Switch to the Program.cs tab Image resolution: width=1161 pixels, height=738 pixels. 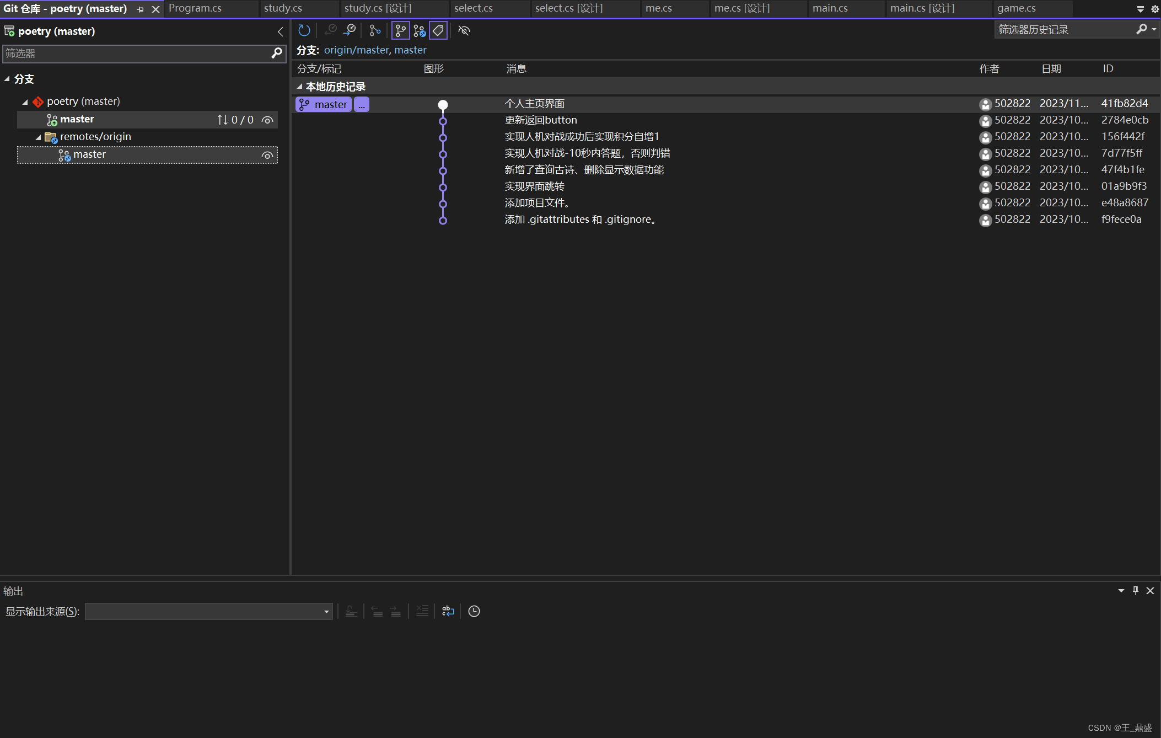(195, 8)
